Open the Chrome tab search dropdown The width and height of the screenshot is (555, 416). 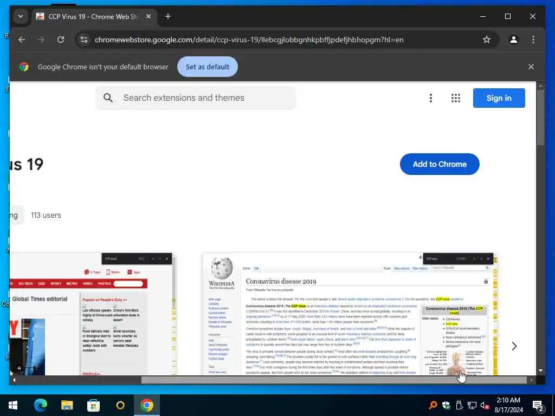pos(21,16)
